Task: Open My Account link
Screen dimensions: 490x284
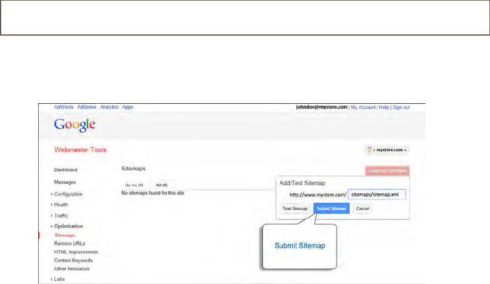Action: [x=363, y=107]
